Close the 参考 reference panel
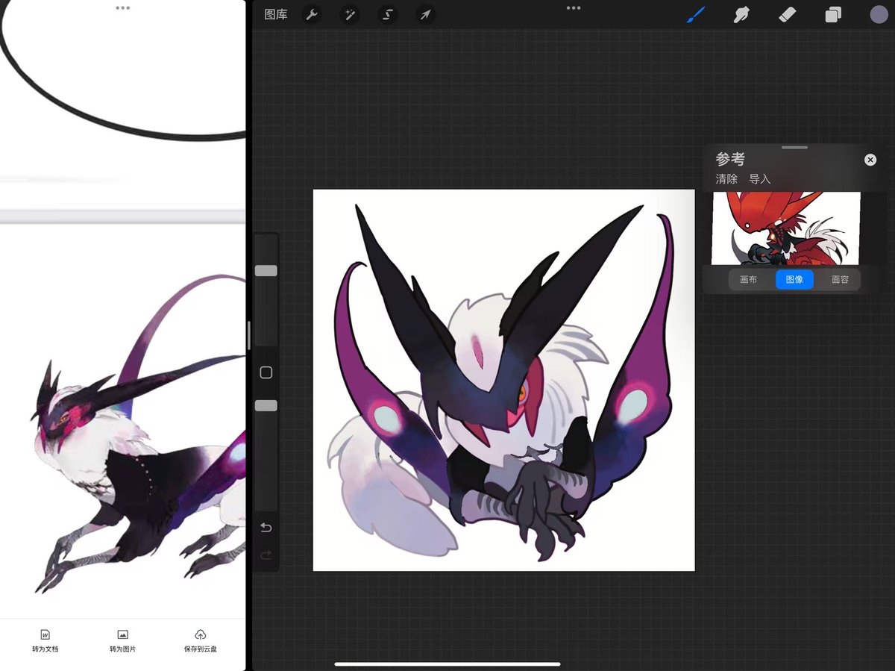Viewport: 895px width, 671px height. [x=870, y=160]
